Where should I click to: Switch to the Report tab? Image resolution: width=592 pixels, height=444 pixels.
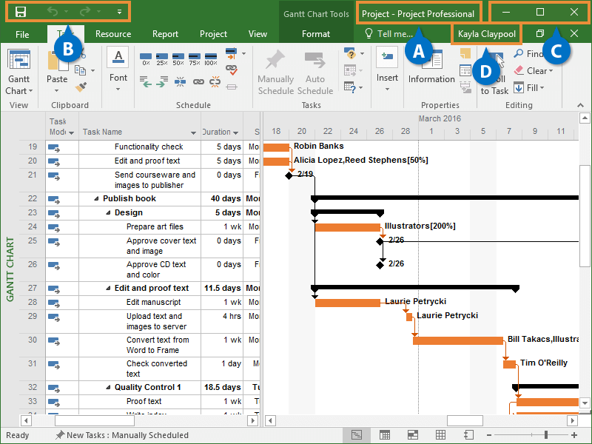(x=165, y=34)
